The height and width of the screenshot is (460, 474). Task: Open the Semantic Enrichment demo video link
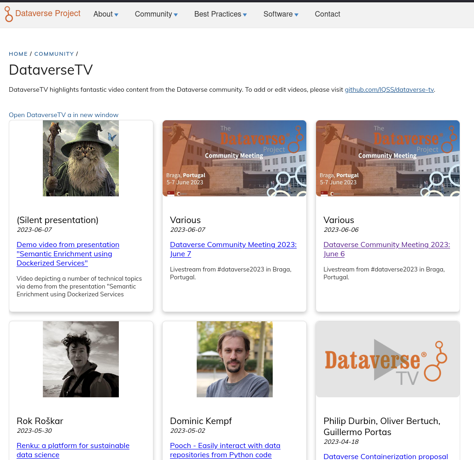(x=68, y=254)
